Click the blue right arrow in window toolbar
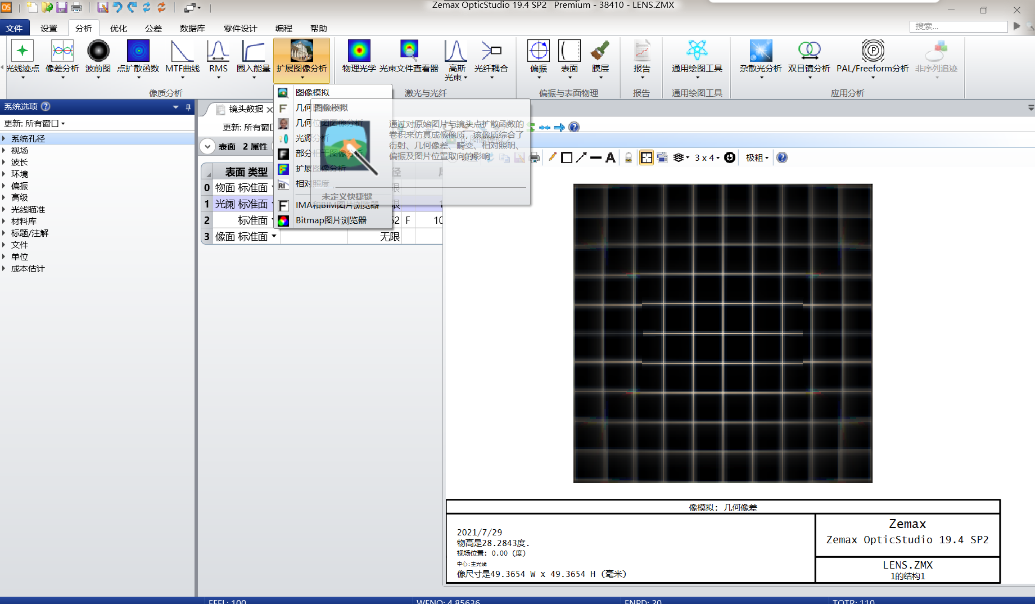 [559, 127]
